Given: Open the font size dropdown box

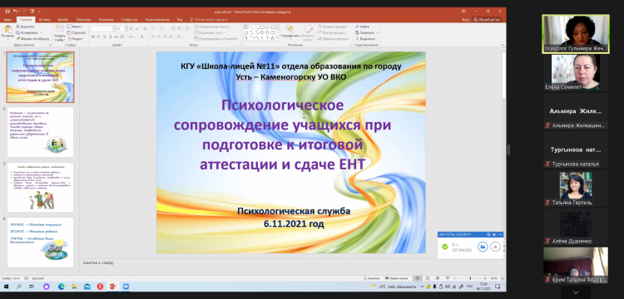Looking at the screenshot, I should [121, 28].
